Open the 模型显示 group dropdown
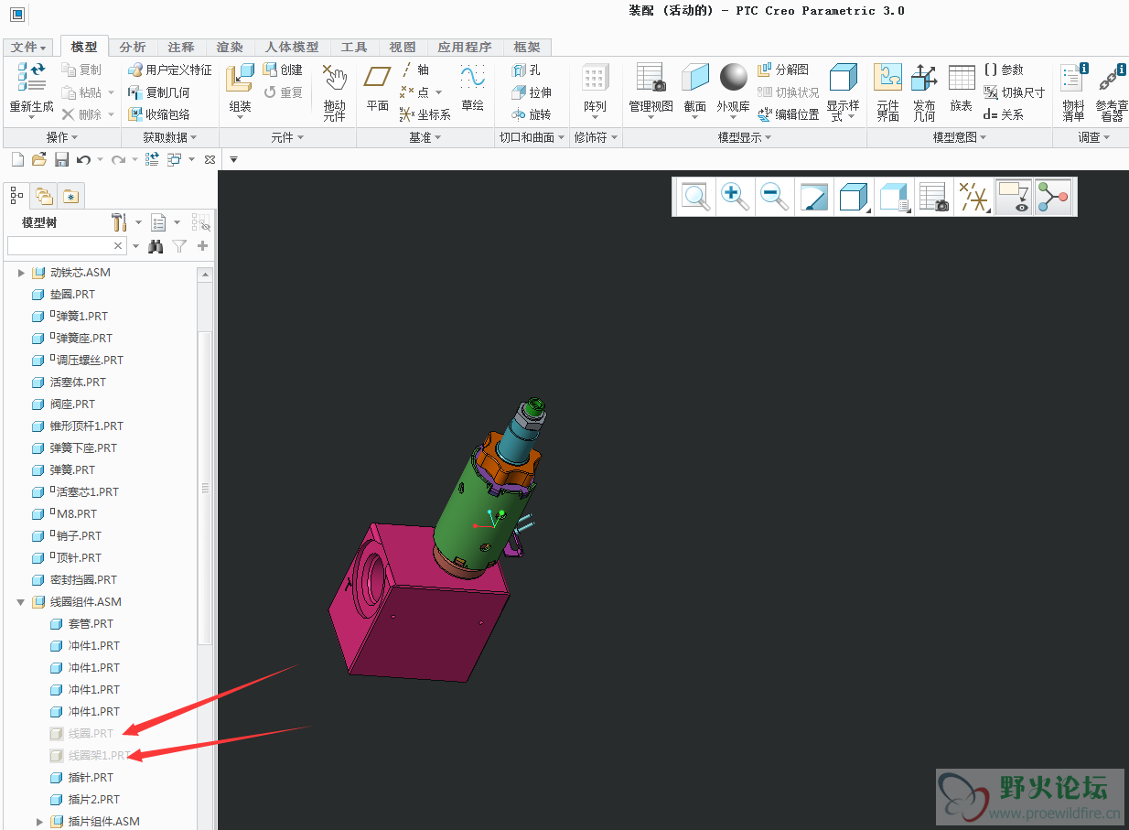Viewport: 1129px width, 830px height. (745, 137)
